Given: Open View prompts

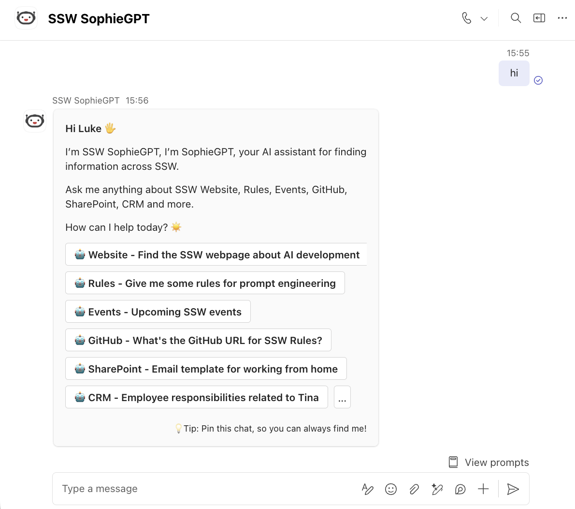Looking at the screenshot, I should coord(489,462).
